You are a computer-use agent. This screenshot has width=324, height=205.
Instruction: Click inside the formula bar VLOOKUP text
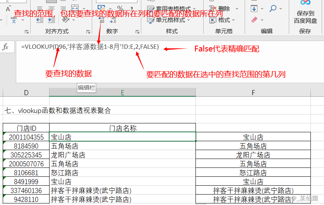click(90, 47)
